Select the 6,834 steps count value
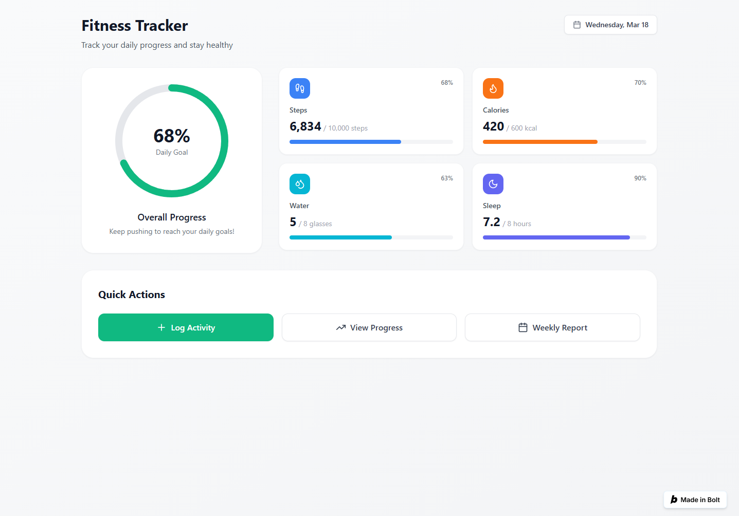 click(305, 126)
